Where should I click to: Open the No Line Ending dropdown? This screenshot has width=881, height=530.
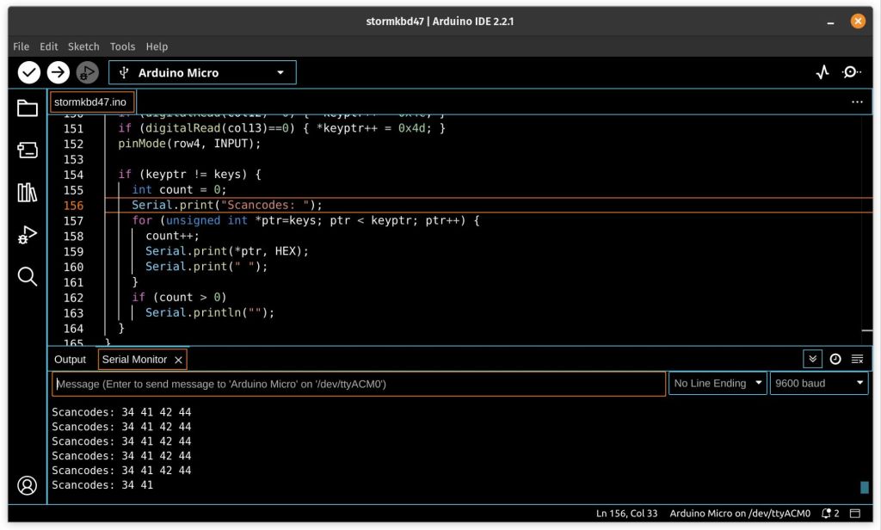(x=718, y=384)
